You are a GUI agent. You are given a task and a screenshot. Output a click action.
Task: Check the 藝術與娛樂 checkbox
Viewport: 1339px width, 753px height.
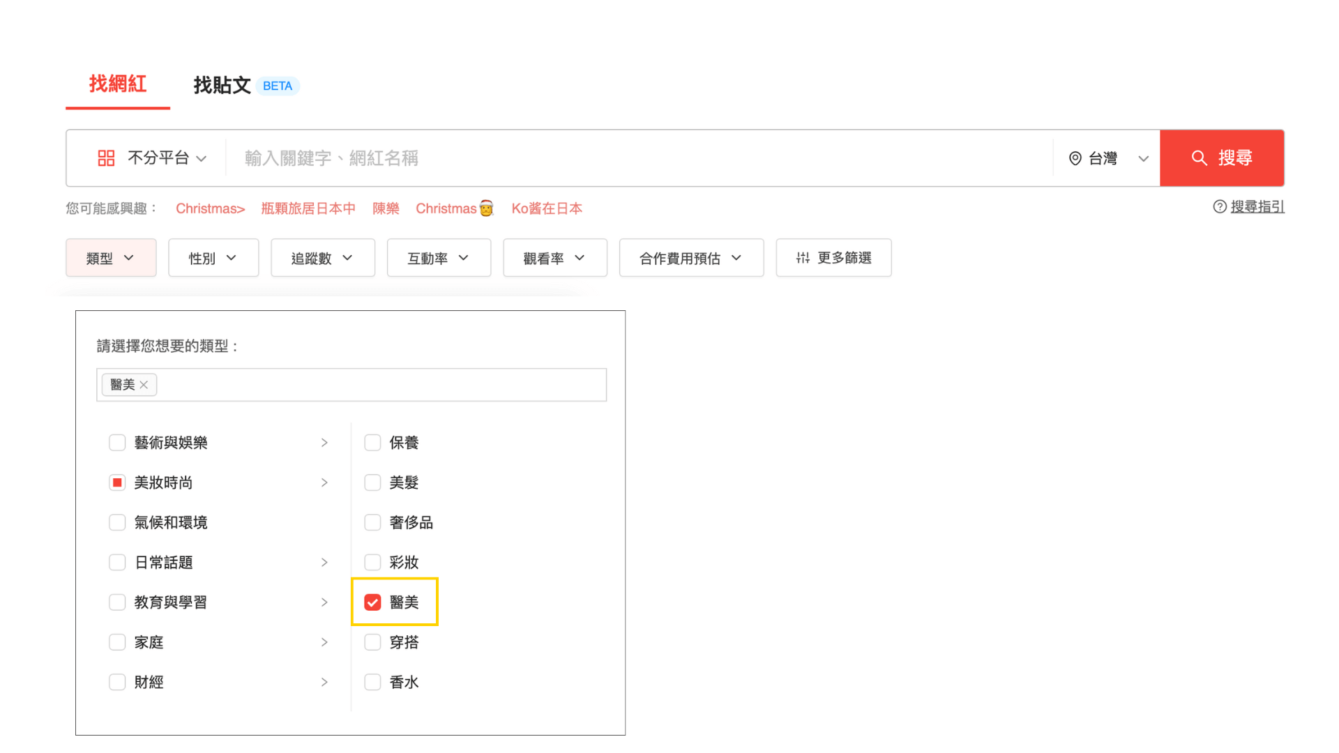coord(117,443)
